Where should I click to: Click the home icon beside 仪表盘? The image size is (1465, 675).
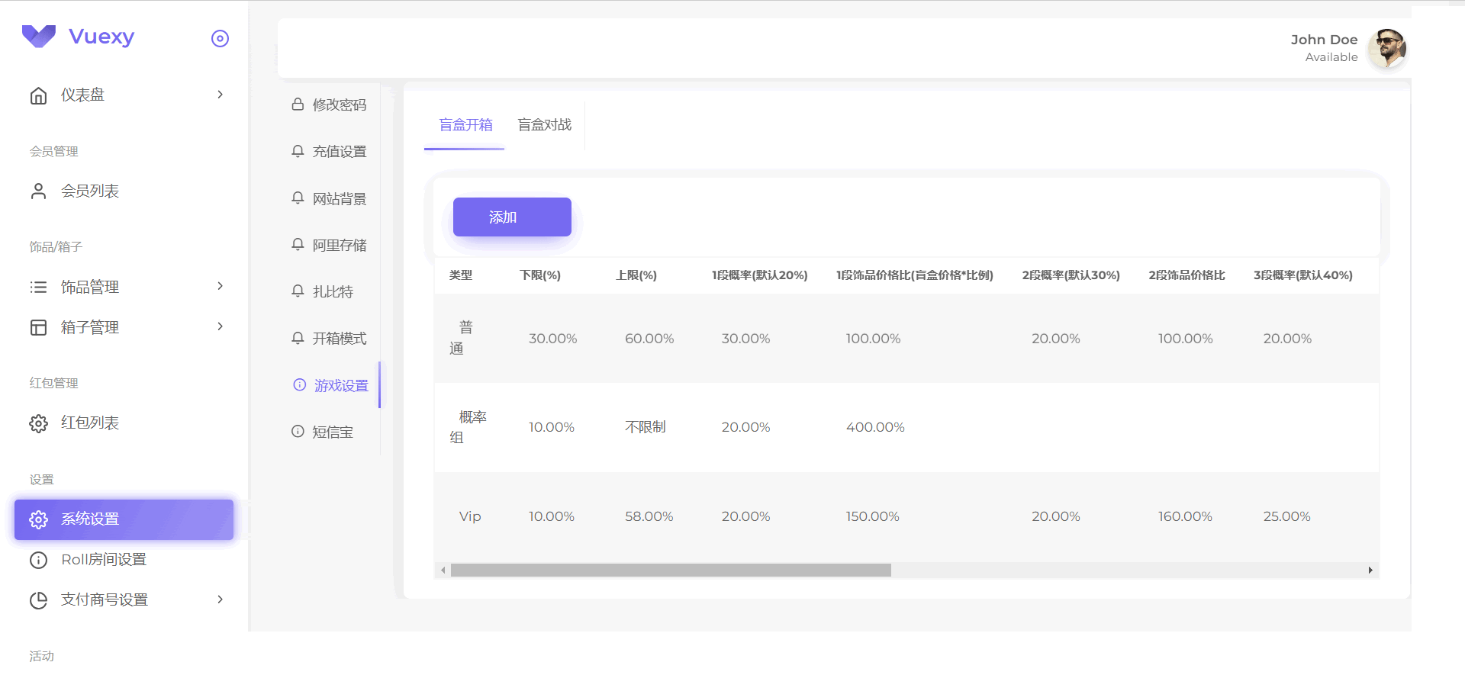38,95
